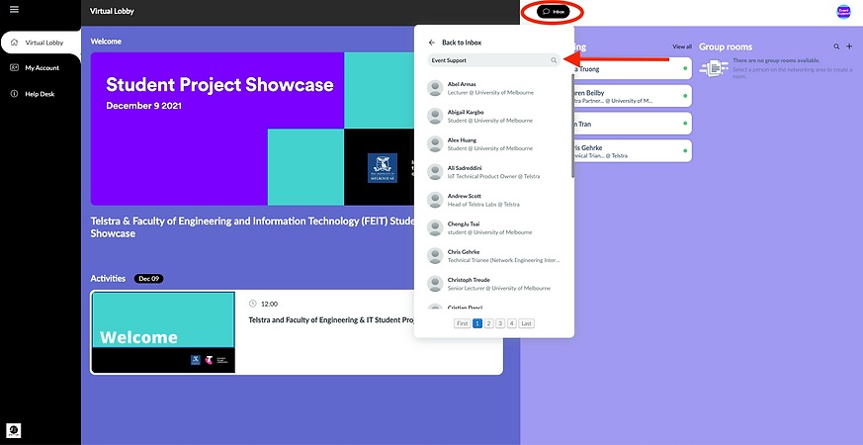Viewport: 863px width, 445px height.
Task: Click View all in networking section
Action: click(682, 46)
